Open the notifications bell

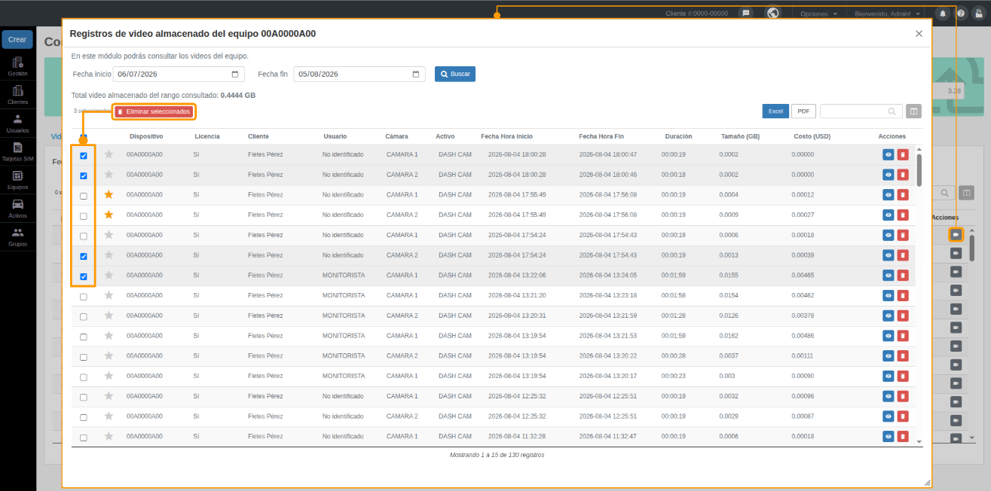click(x=943, y=14)
